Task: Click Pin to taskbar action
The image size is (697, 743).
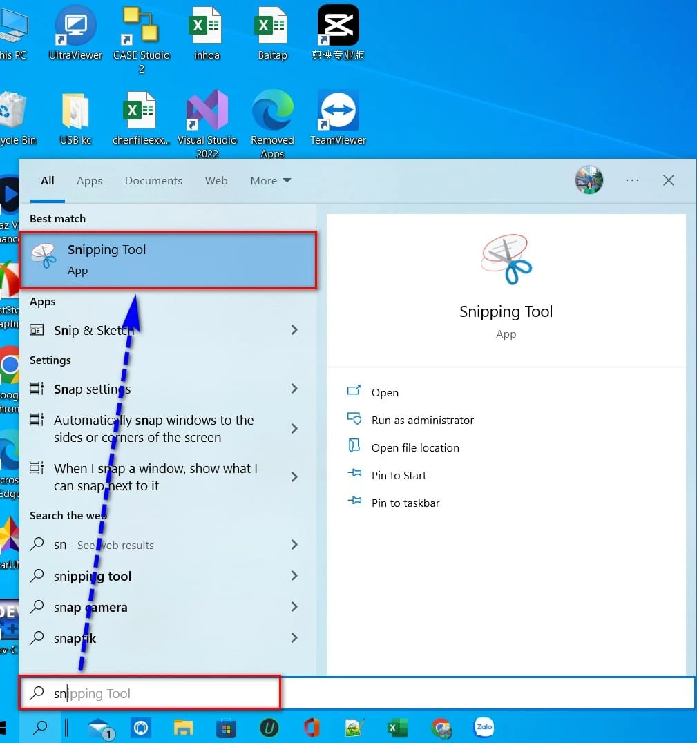Action: coord(405,503)
